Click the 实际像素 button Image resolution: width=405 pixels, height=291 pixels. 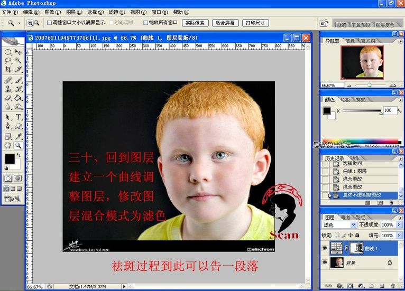tap(195, 23)
